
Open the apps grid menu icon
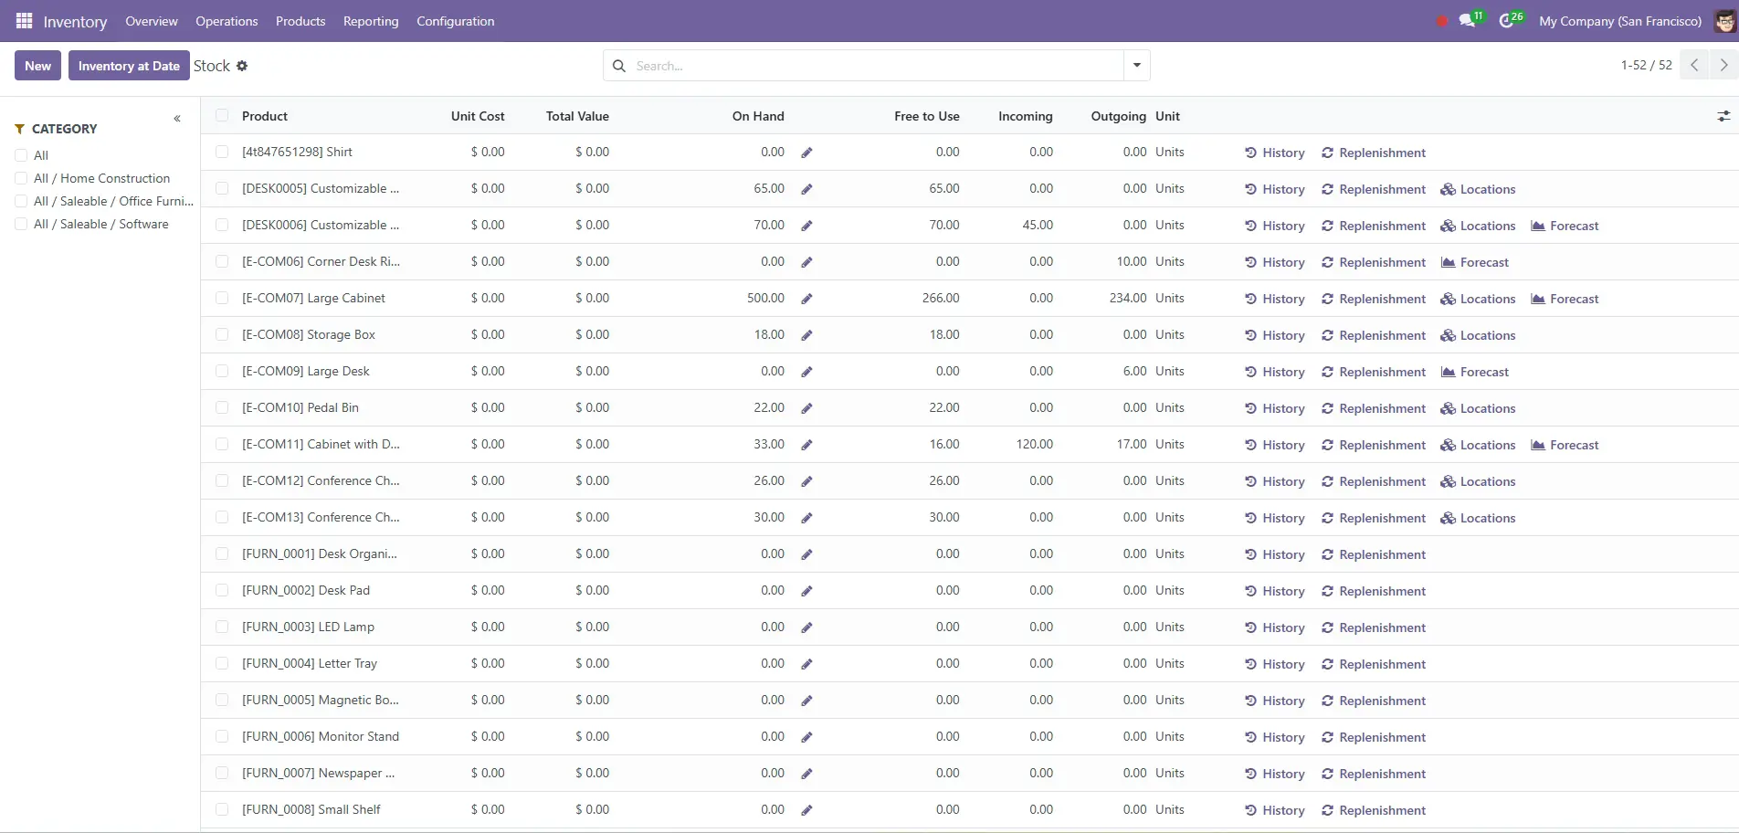pos(24,21)
